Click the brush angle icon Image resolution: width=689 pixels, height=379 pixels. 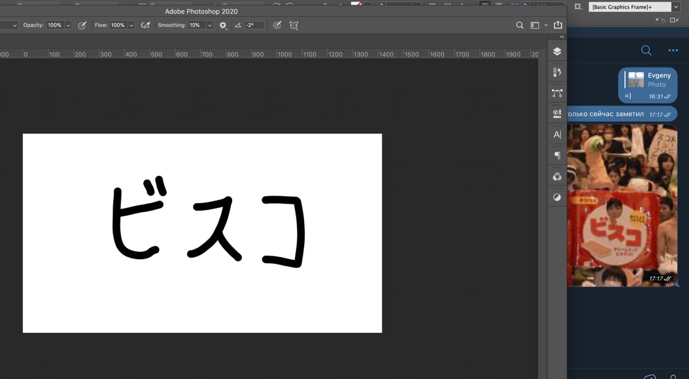(238, 25)
